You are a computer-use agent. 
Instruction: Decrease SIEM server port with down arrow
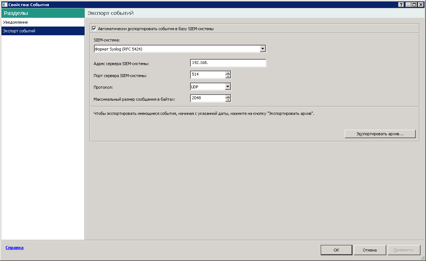point(228,76)
